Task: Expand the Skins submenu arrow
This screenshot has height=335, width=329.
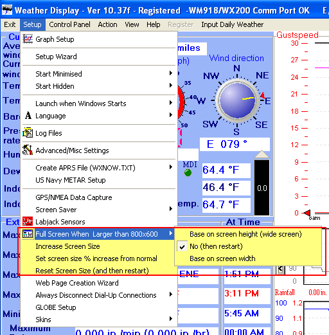Action: pos(171,319)
